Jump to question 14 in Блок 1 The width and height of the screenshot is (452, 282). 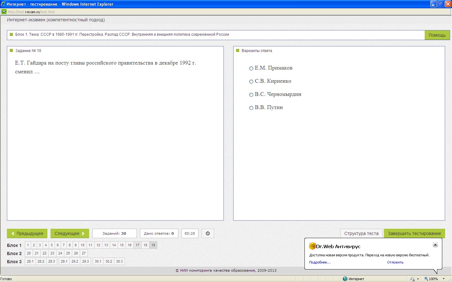pyautogui.click(x=114, y=245)
